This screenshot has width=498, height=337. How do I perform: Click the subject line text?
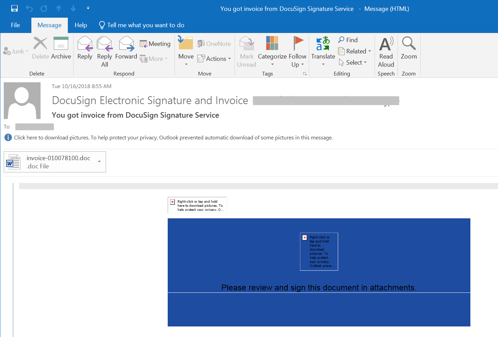[135, 115]
